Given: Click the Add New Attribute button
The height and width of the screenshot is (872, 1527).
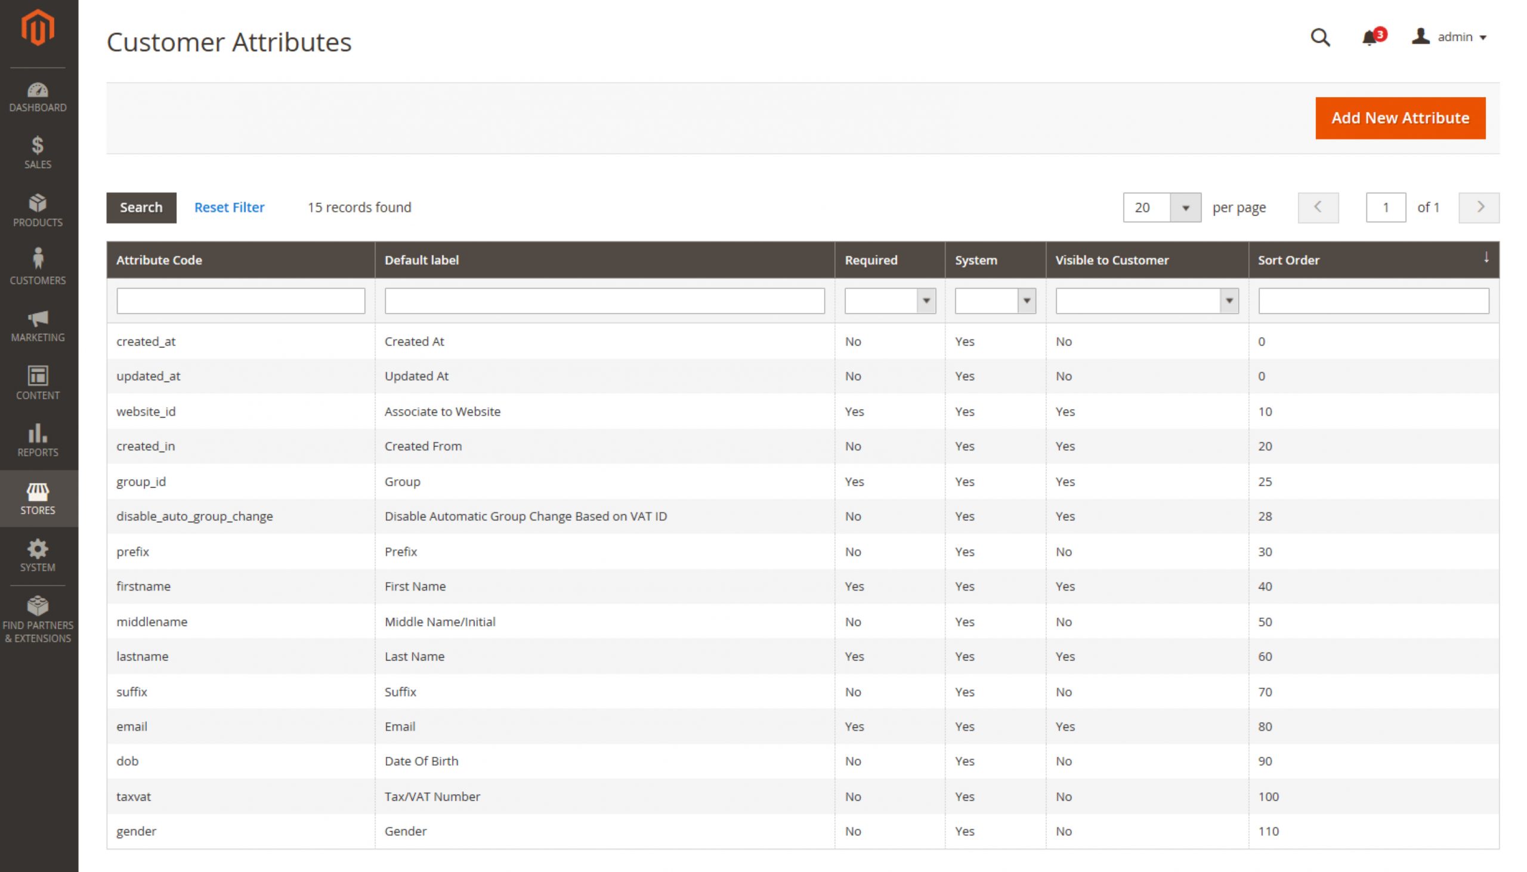Looking at the screenshot, I should [x=1400, y=117].
